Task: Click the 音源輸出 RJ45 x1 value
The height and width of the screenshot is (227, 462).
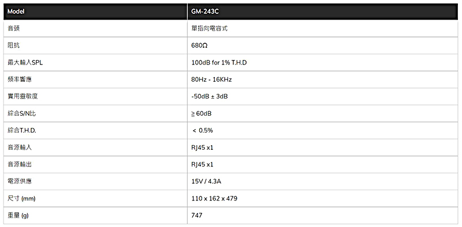Action: click(x=202, y=165)
